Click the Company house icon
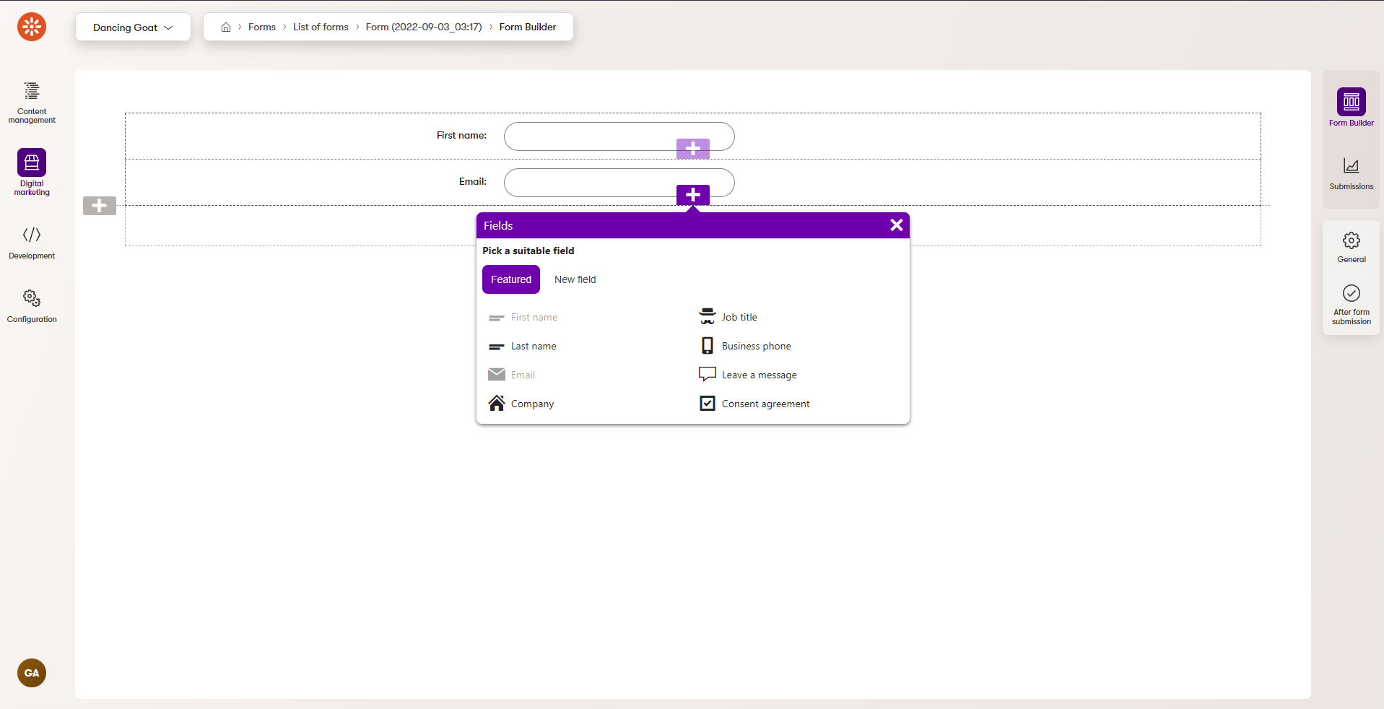 point(497,403)
